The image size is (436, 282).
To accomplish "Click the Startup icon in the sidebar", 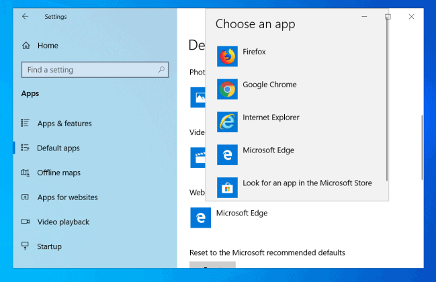I will (x=25, y=246).
